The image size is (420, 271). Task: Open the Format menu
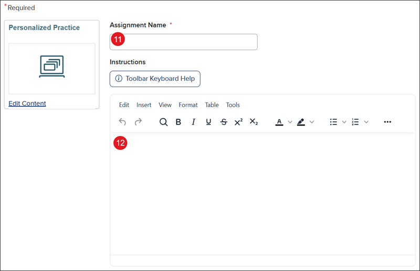(x=188, y=105)
